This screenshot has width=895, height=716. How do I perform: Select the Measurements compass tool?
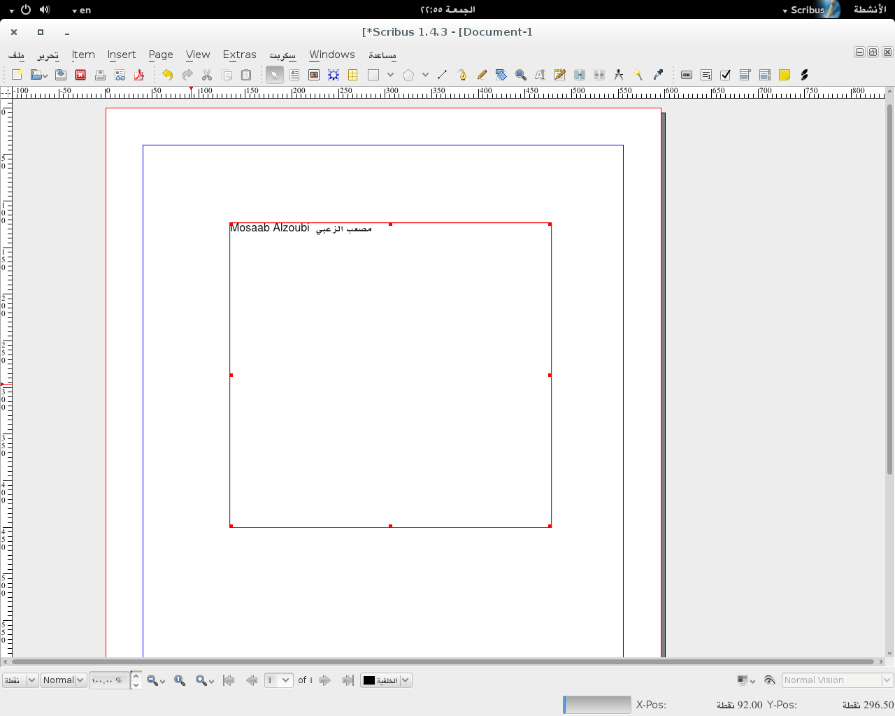click(x=619, y=75)
